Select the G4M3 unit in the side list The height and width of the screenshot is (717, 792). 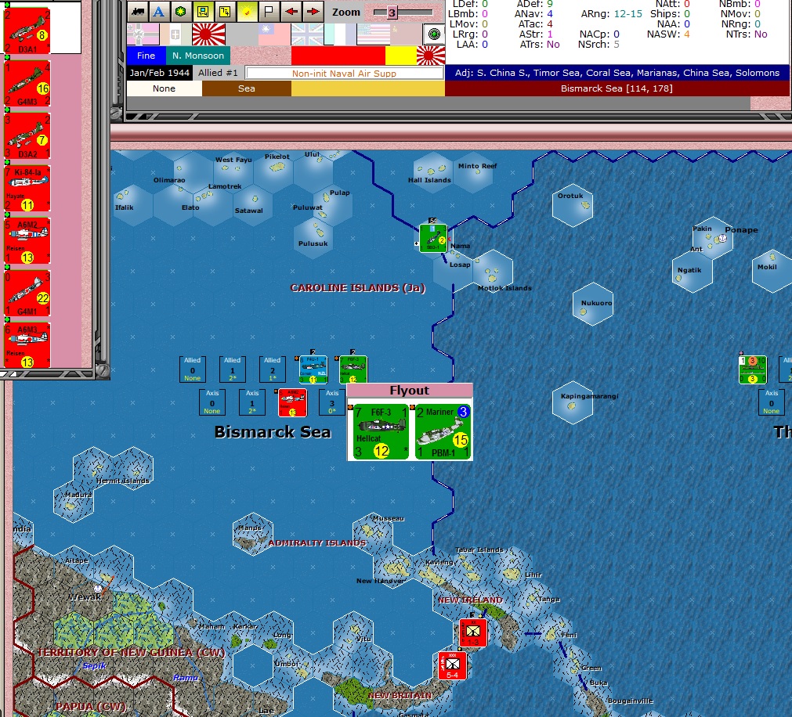27,83
